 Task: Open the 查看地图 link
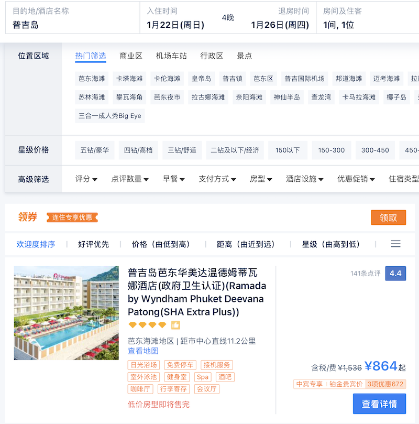(x=143, y=351)
